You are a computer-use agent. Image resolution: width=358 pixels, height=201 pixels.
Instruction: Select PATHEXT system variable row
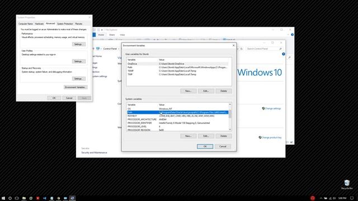pos(178,116)
